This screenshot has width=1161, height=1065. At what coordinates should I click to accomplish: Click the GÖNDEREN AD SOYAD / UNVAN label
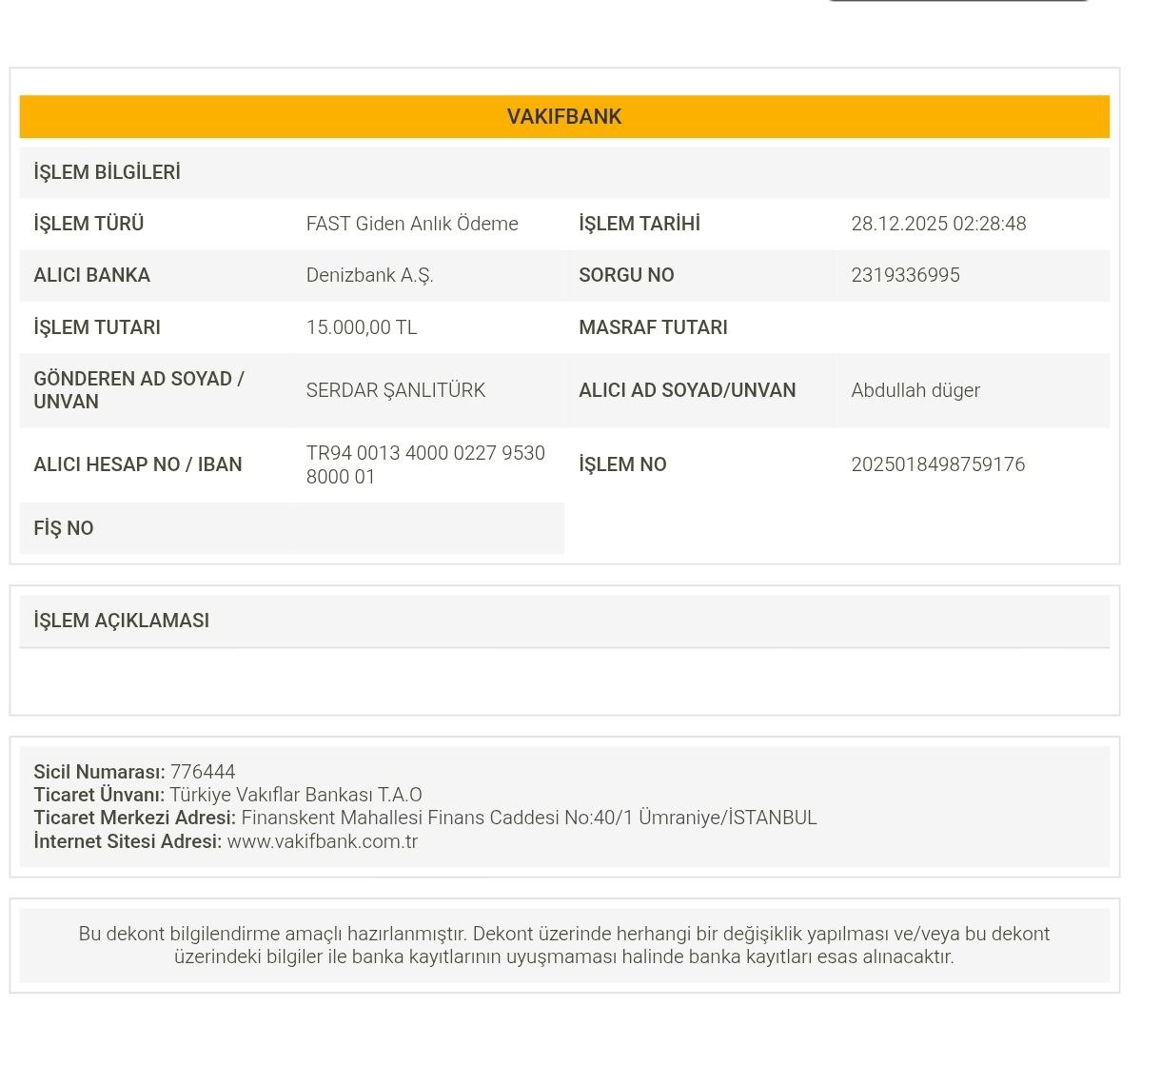[139, 390]
